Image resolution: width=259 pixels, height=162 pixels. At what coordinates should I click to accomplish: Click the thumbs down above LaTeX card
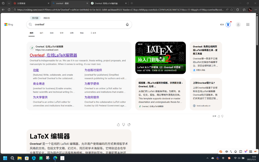pyautogui.click(x=124, y=125)
